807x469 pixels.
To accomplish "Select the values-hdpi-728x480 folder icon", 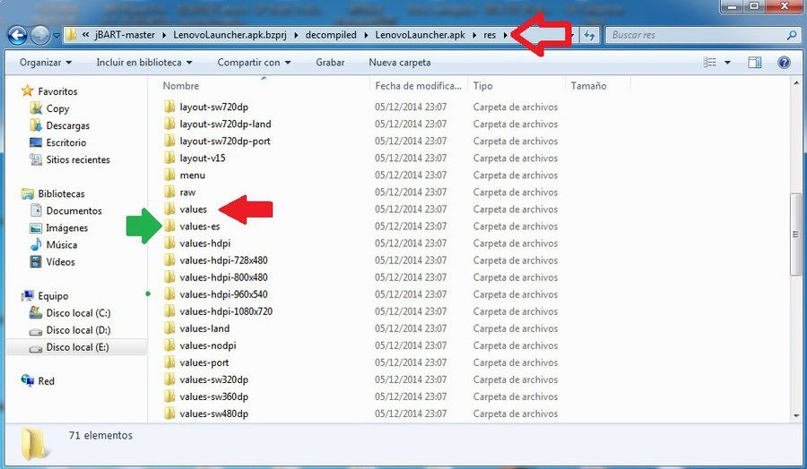I will coord(169,260).
